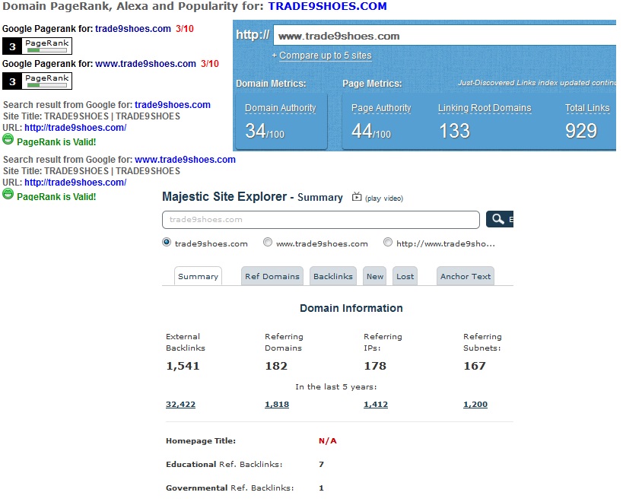
Task: Click the 133 linking root domains value
Action: [x=454, y=131]
